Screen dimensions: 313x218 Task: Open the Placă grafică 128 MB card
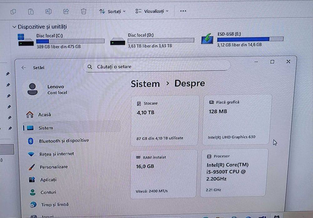coord(237,120)
